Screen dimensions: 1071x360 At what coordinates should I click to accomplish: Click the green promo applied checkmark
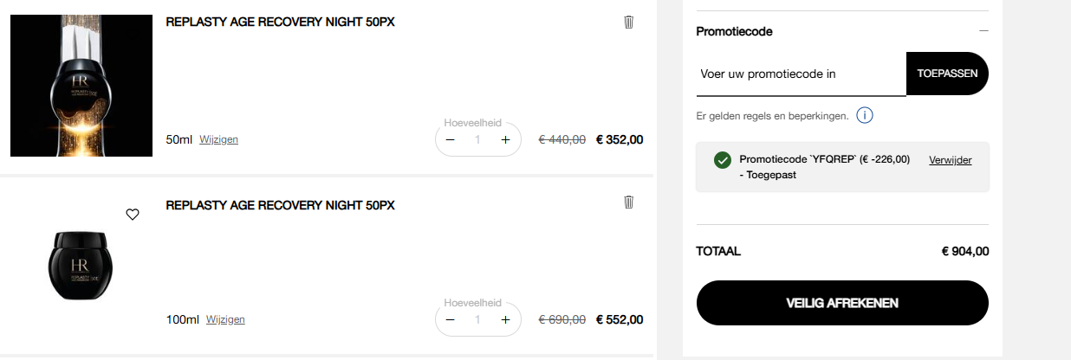pos(722,160)
